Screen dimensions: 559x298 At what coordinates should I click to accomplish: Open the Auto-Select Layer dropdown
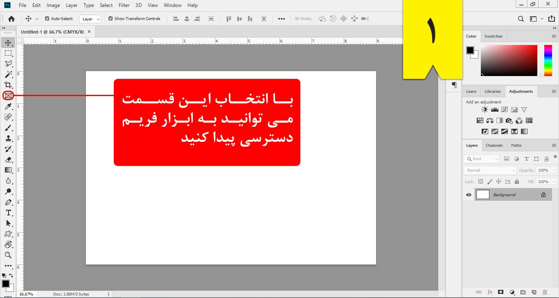coord(91,19)
